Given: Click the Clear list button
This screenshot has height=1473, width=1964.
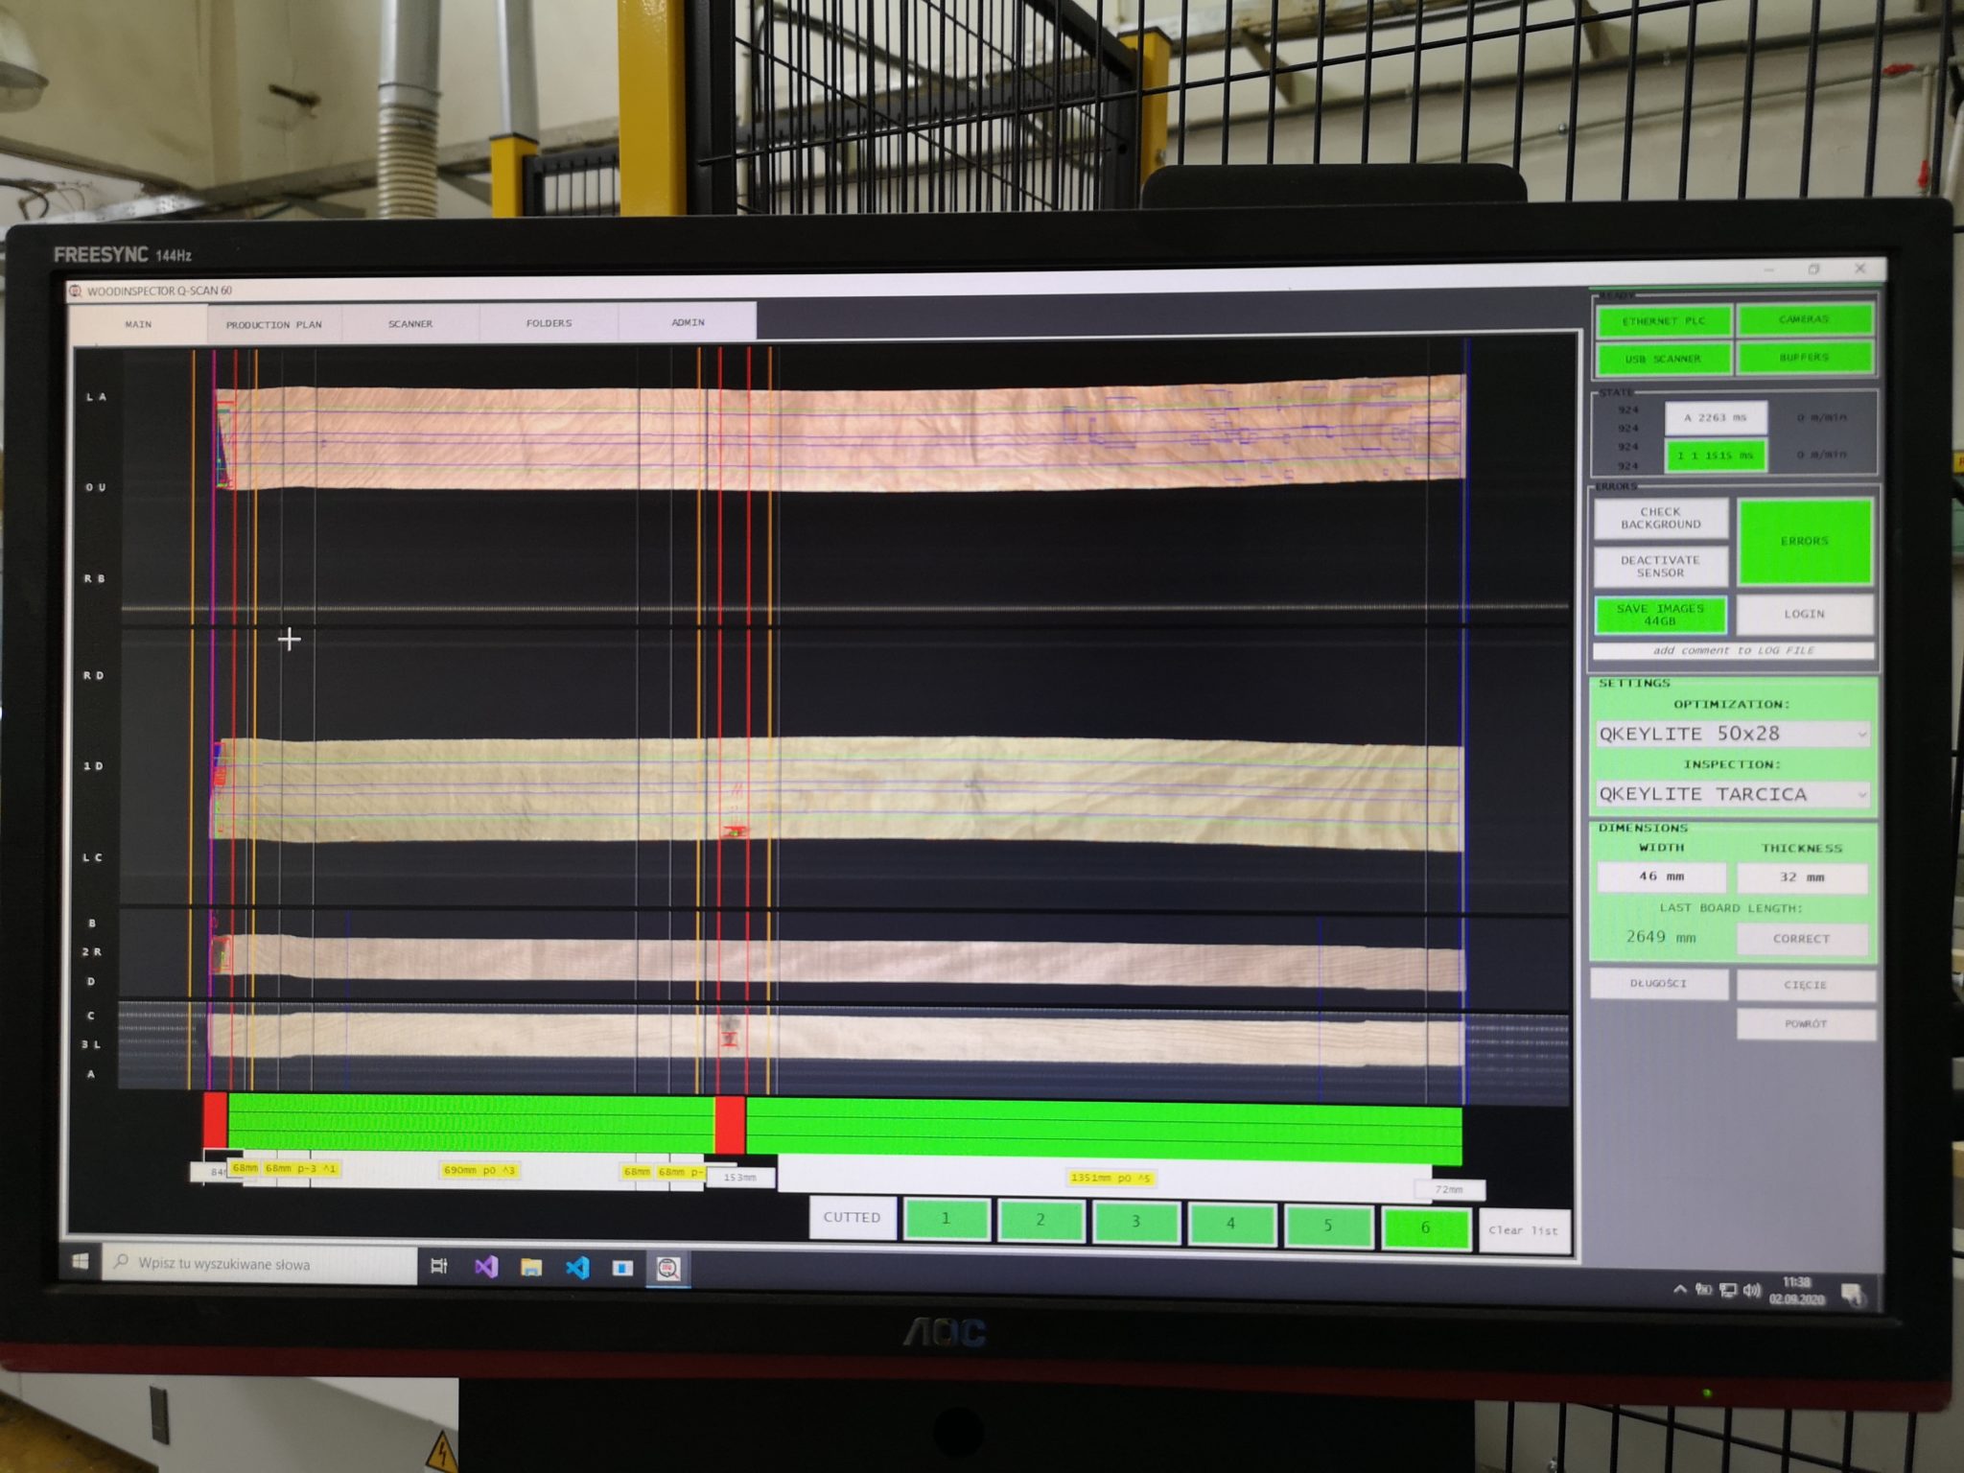Looking at the screenshot, I should click(x=1524, y=1230).
